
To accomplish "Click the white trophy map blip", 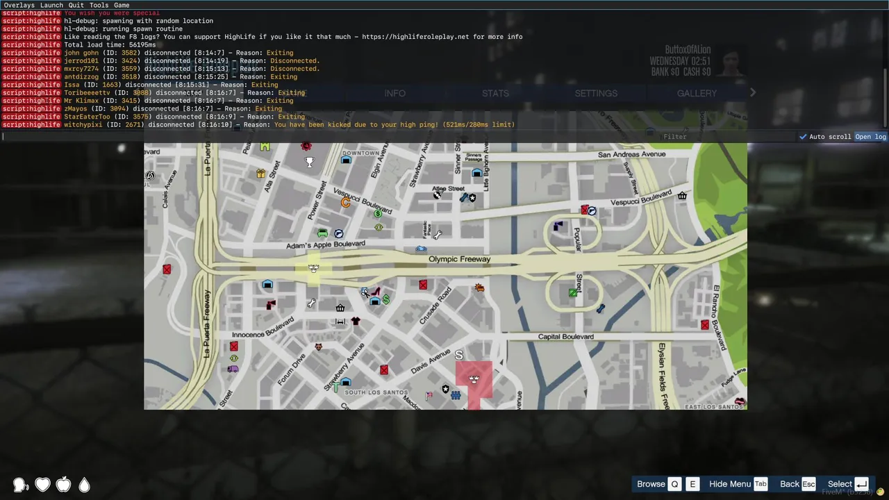I will pos(310,162).
